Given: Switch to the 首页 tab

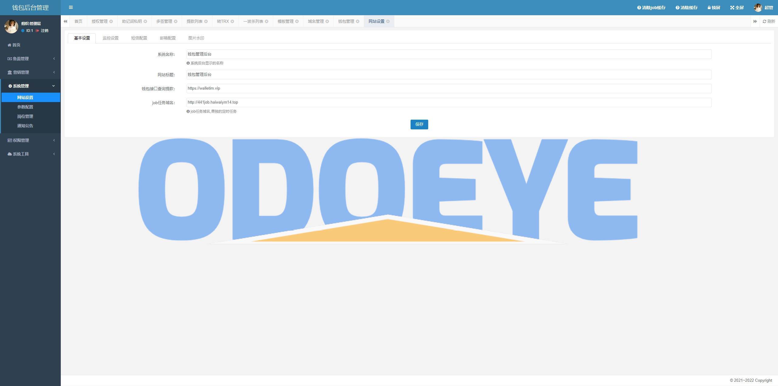Looking at the screenshot, I should click(x=78, y=21).
